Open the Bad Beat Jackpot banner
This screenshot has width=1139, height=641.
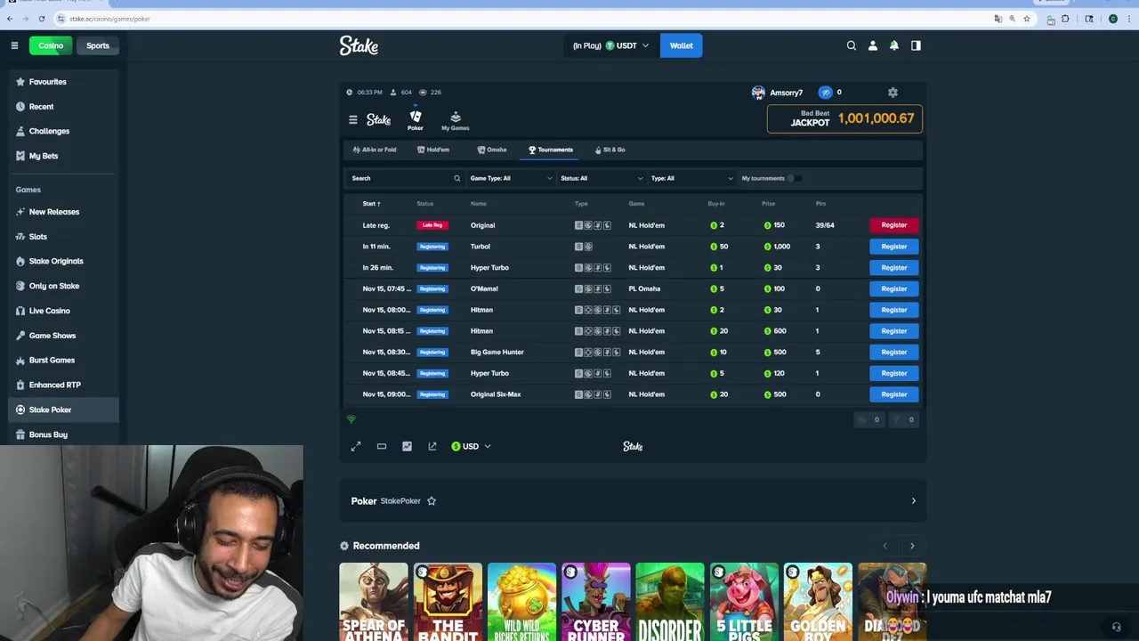tap(844, 118)
